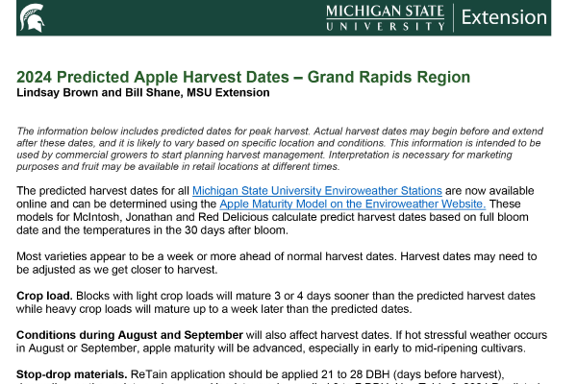
Task: Click the italic disclaimer paragraph about peak harvest
Action: click(x=280, y=149)
